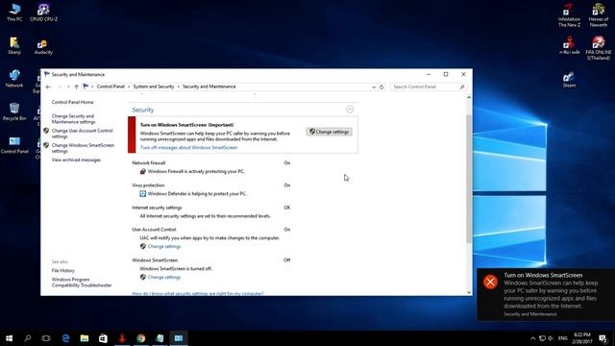615x346 pixels.
Task: Click the scrollbar up arrow
Action: (x=469, y=97)
